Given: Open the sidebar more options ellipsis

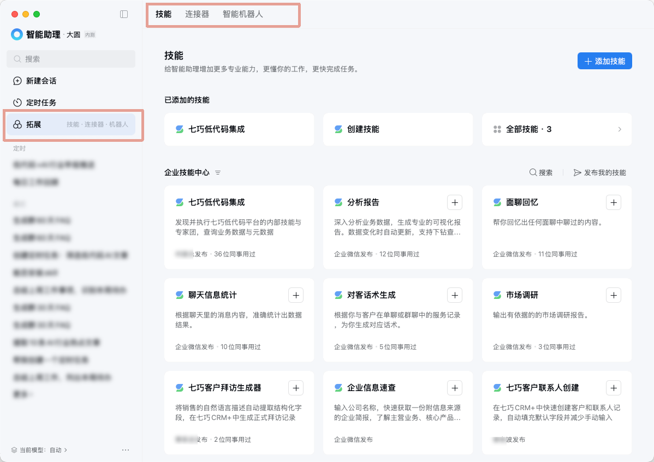Looking at the screenshot, I should [x=126, y=450].
